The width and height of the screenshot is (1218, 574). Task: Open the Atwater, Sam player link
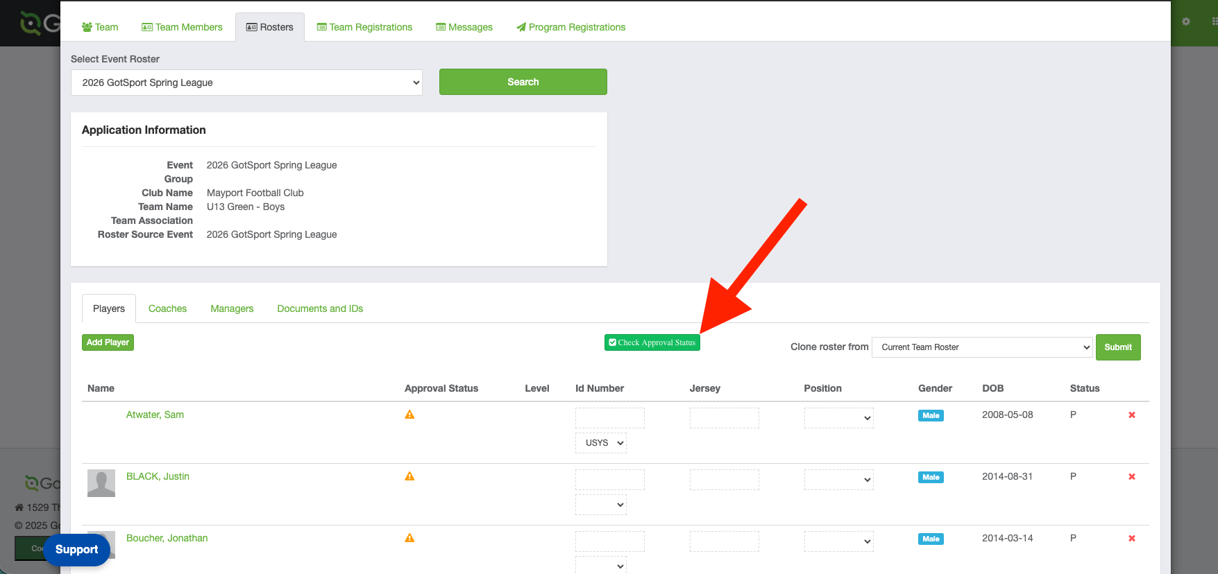[155, 415]
